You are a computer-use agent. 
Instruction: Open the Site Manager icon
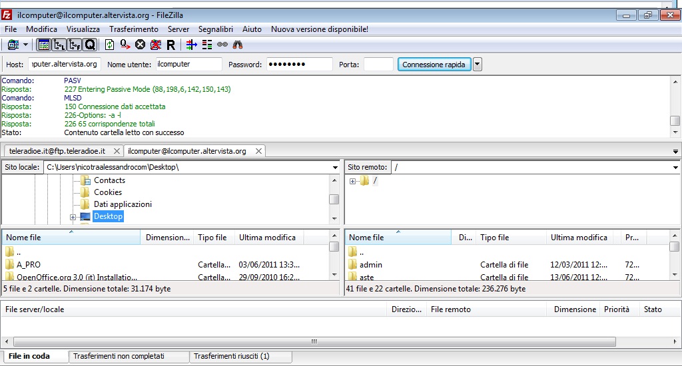13,45
